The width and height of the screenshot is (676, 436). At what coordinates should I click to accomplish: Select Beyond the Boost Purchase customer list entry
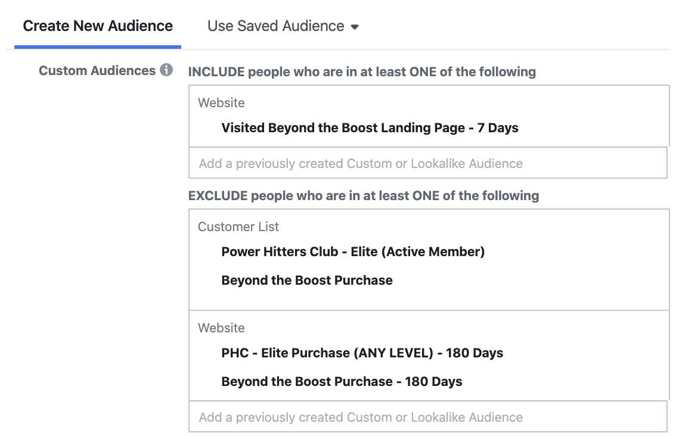307,281
